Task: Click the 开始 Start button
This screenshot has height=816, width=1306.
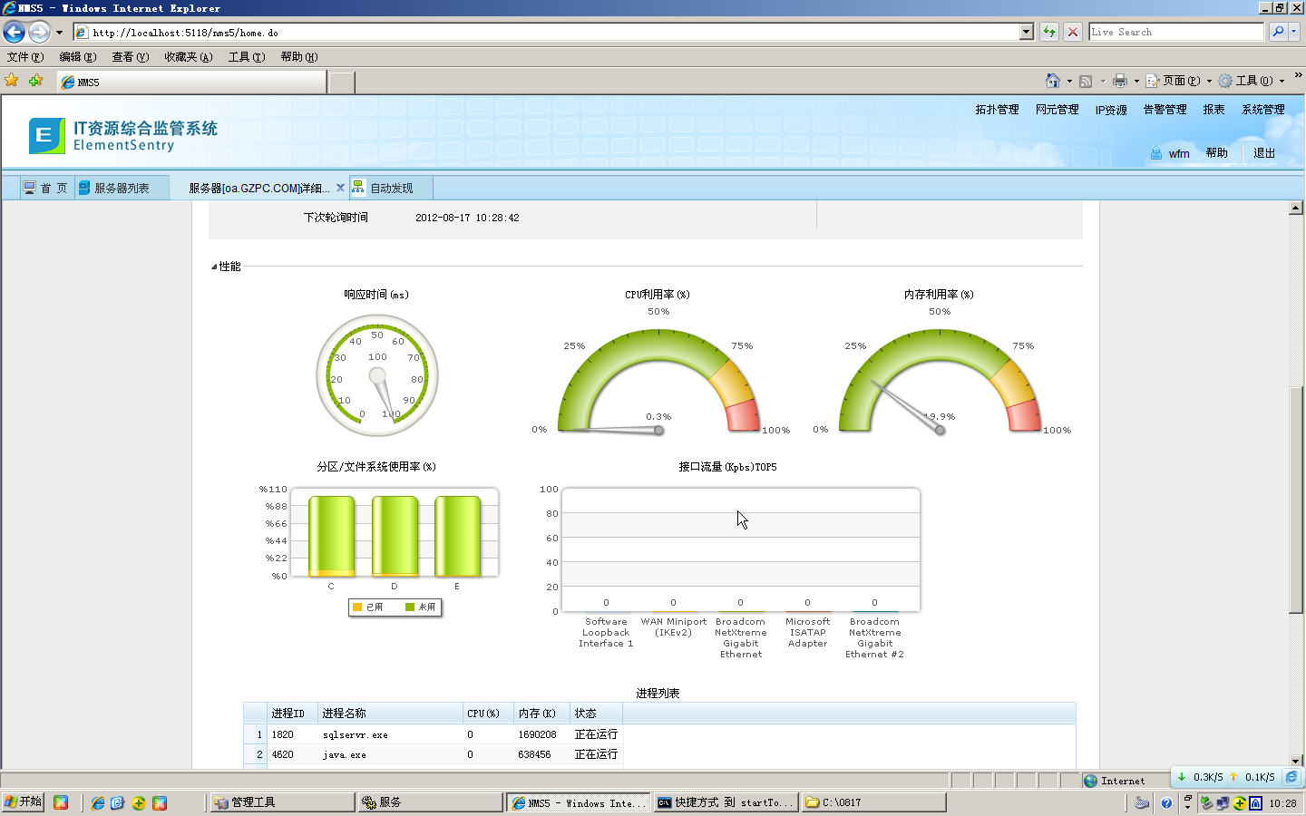Action: 24,802
